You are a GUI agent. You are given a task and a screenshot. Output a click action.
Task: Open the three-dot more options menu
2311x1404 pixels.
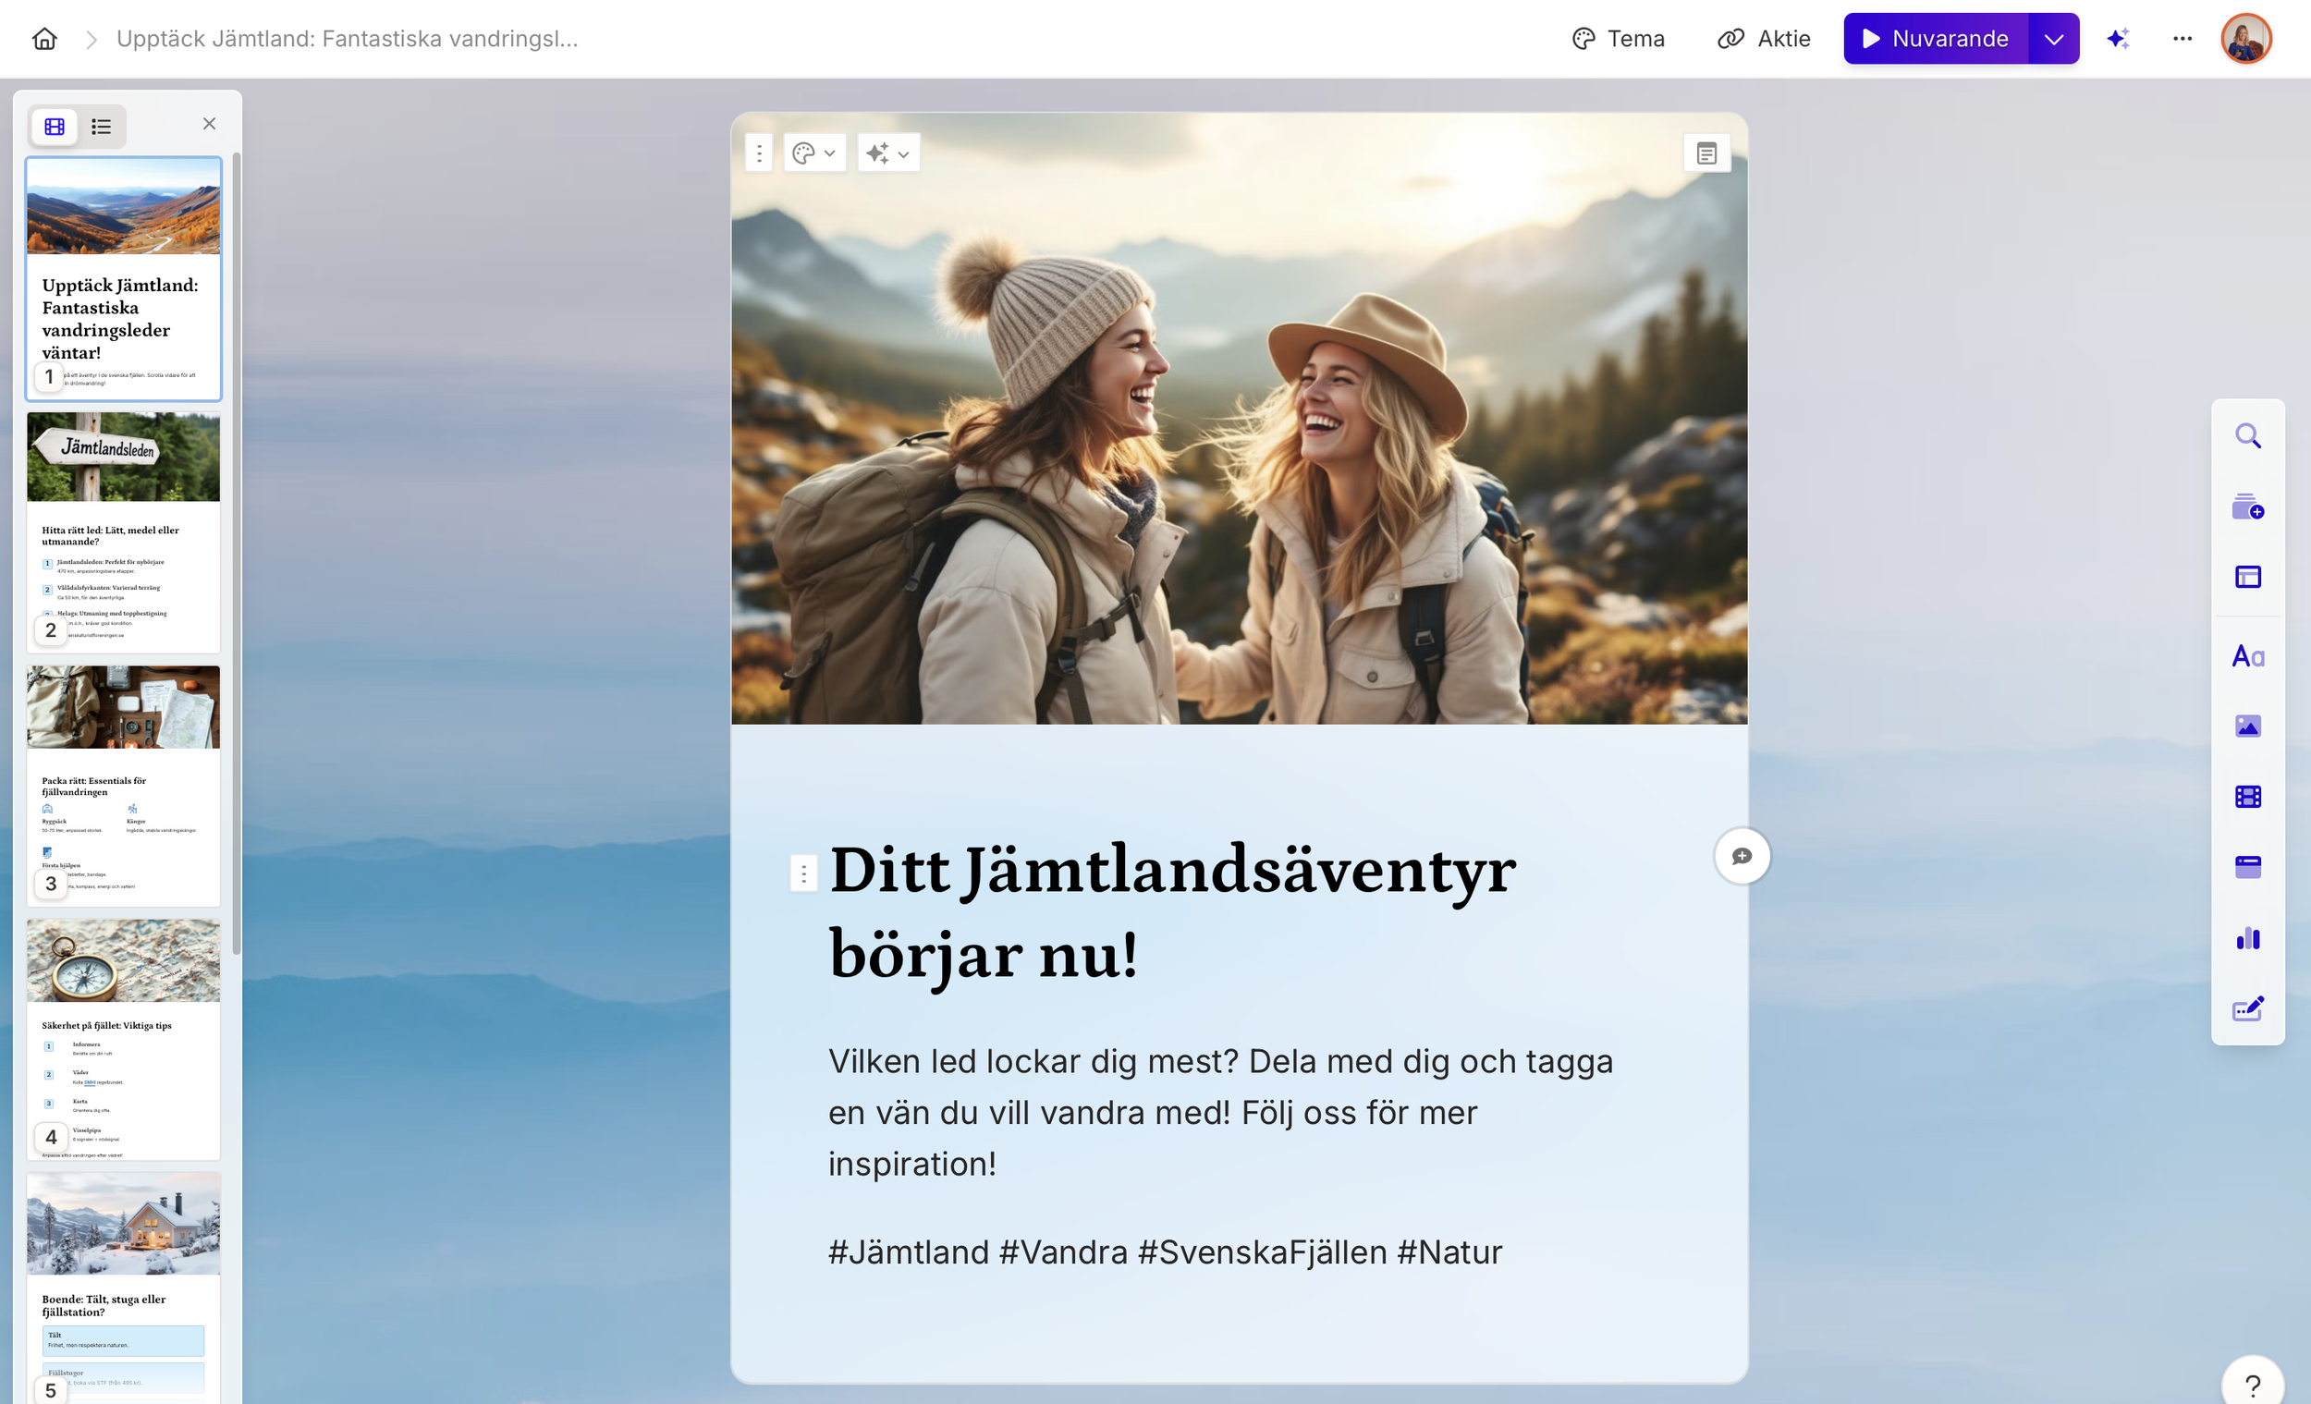[x=2182, y=39]
